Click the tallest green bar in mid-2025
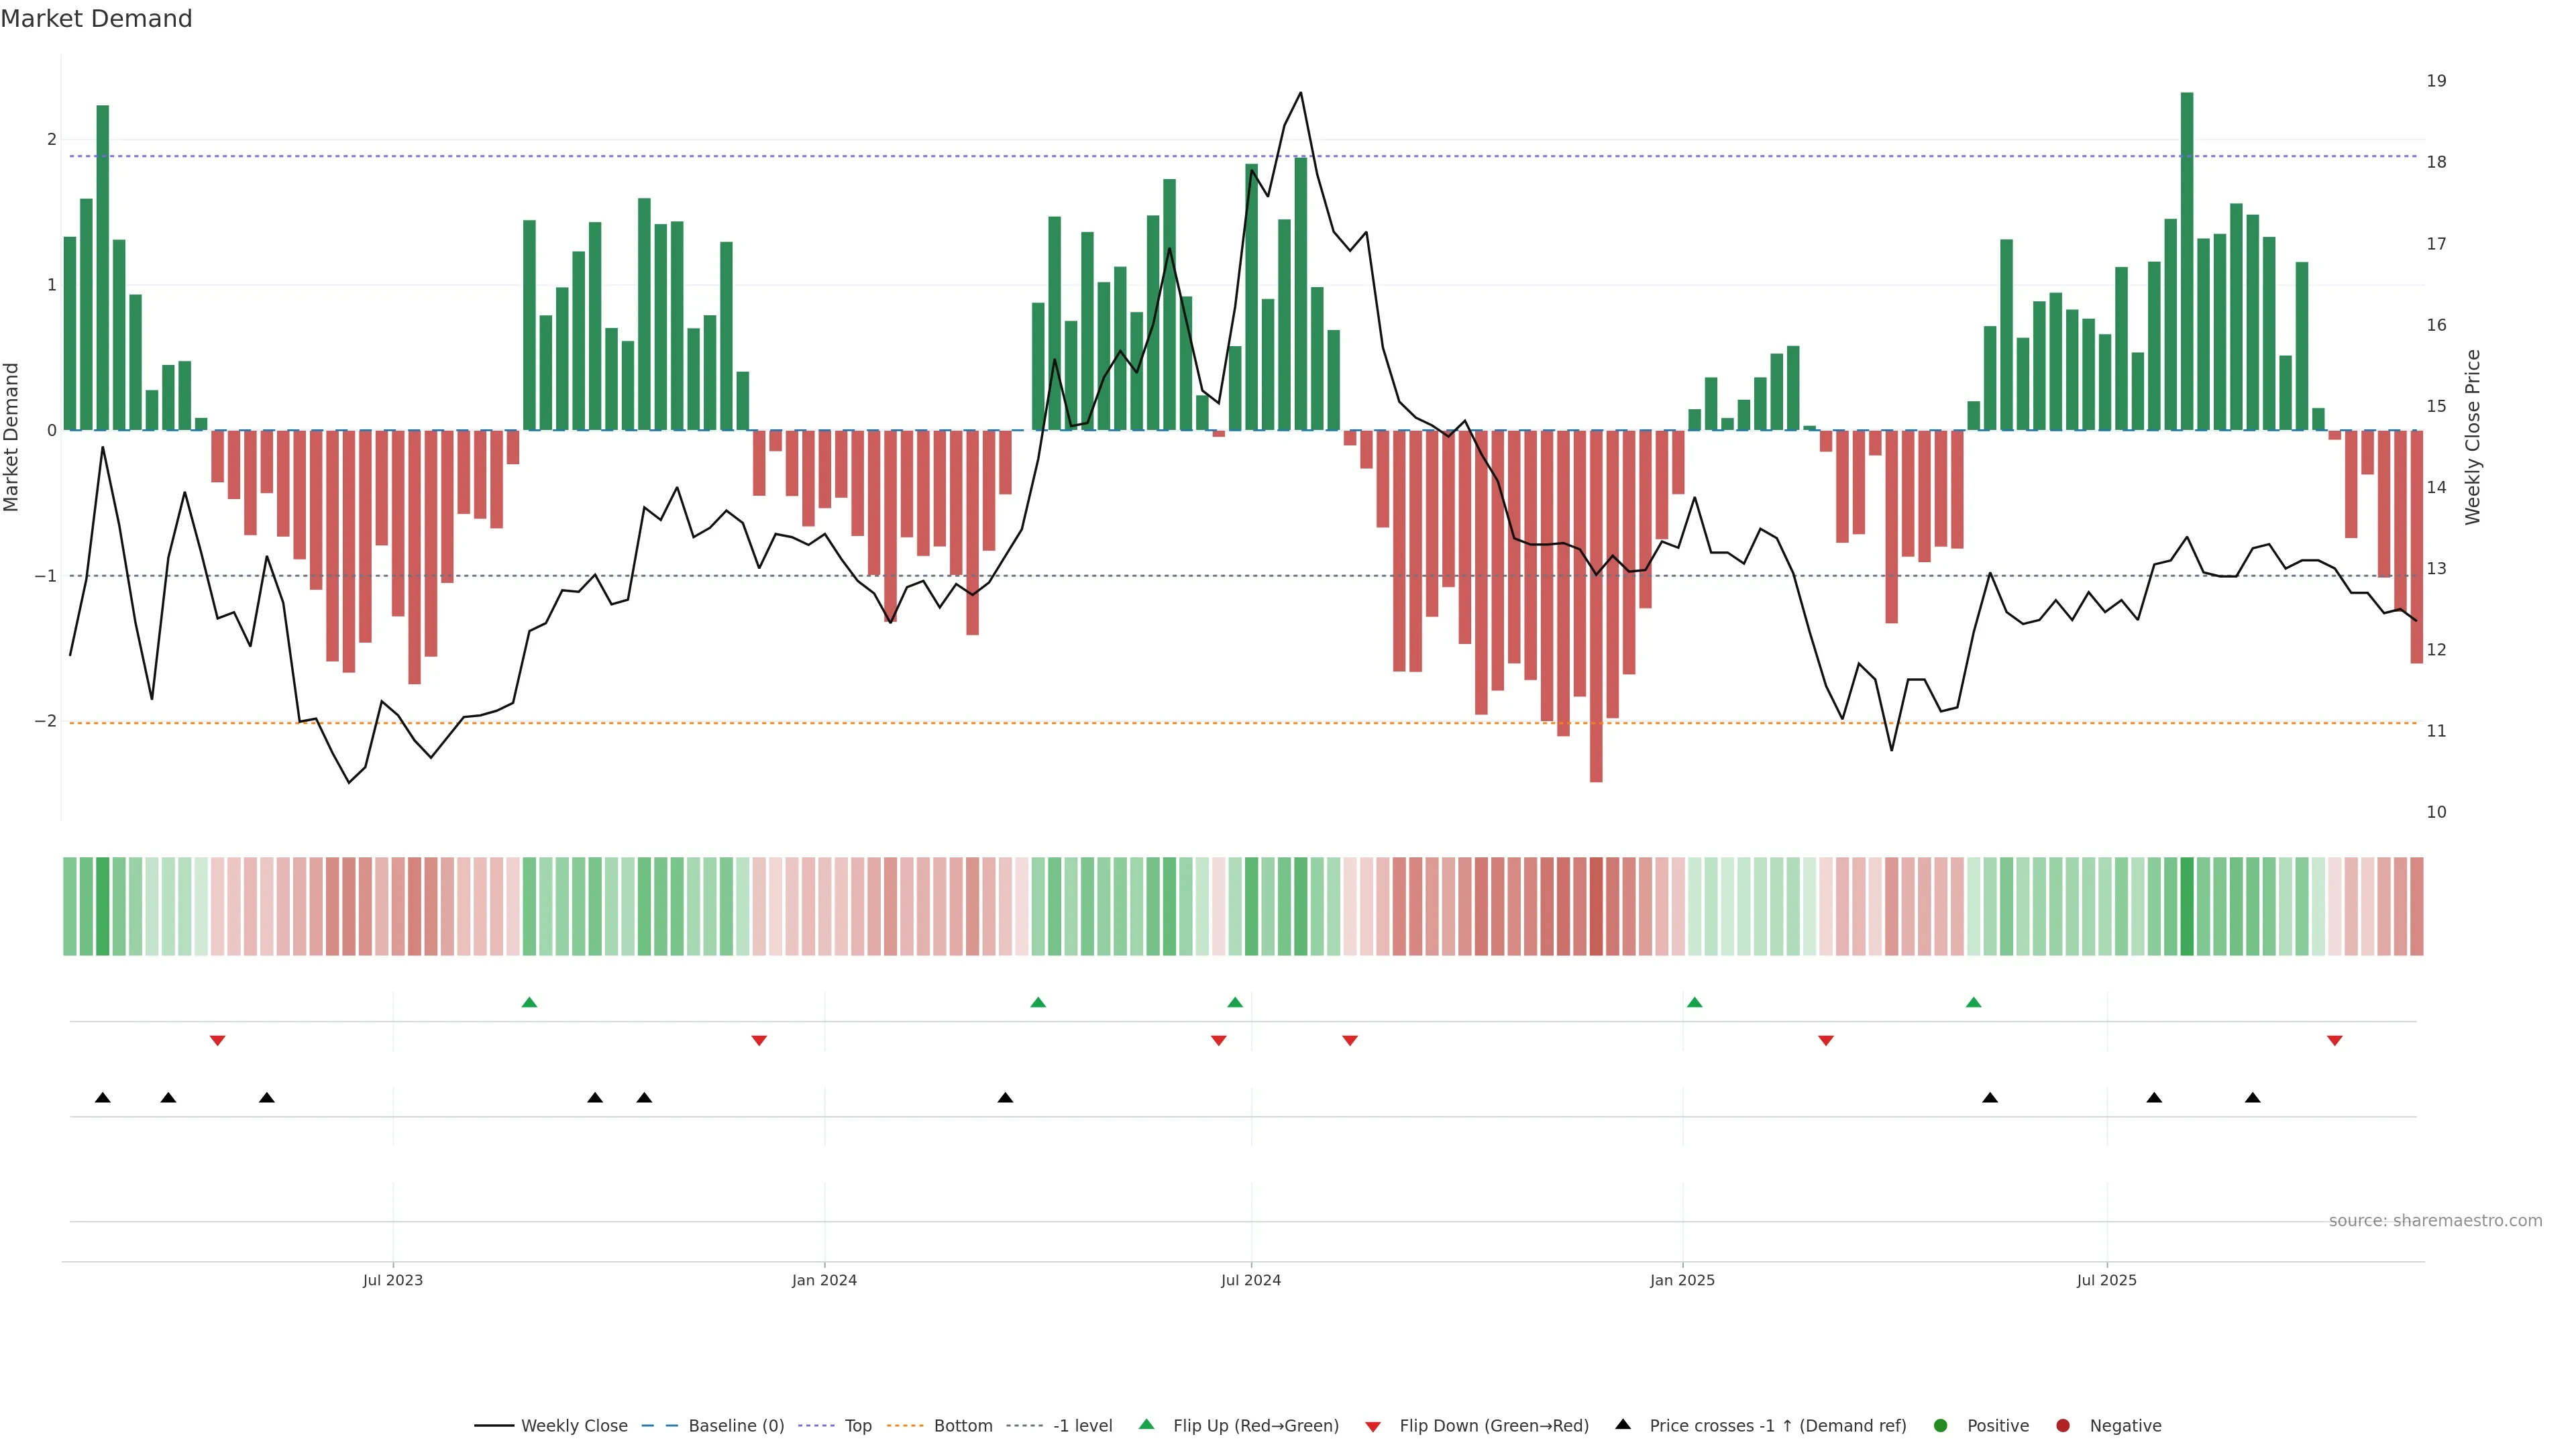The image size is (2576, 1449). (2187, 260)
